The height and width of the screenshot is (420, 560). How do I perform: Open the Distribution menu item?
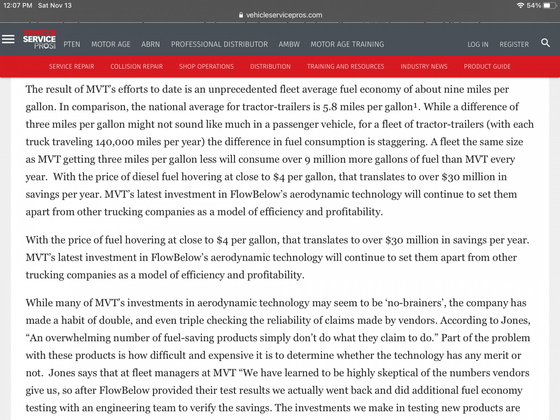pyautogui.click(x=270, y=66)
